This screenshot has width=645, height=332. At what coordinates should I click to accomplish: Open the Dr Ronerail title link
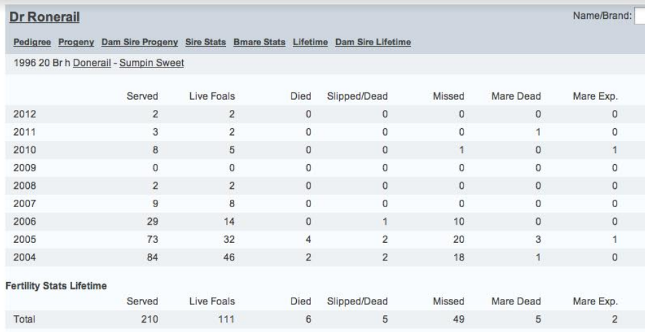click(45, 17)
